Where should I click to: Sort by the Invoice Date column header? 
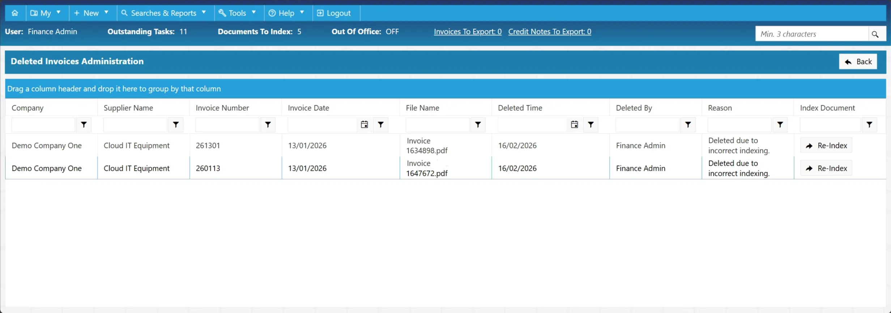coord(308,108)
